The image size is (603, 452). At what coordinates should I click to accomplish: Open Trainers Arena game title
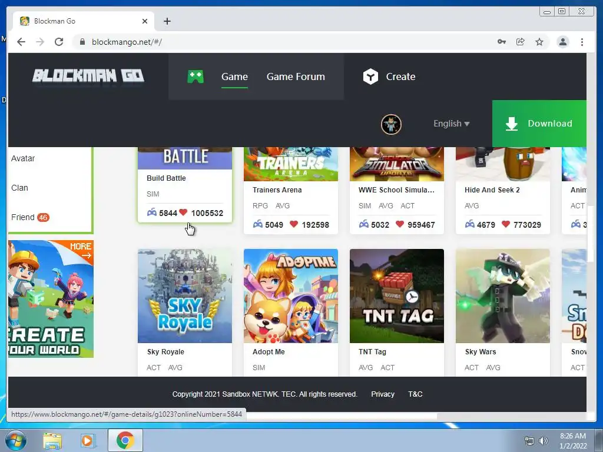coord(277,190)
